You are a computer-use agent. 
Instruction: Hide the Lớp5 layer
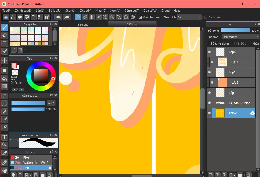coord(212,82)
